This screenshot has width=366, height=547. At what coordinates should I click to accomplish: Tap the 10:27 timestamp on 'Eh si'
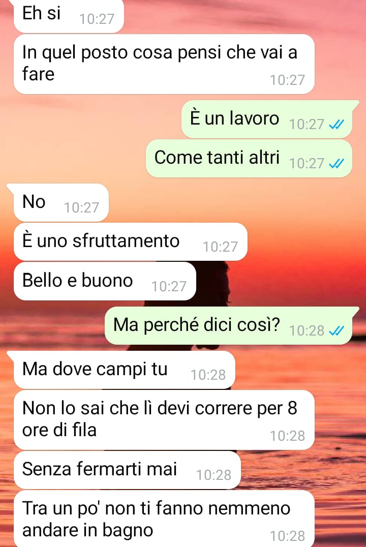[97, 19]
